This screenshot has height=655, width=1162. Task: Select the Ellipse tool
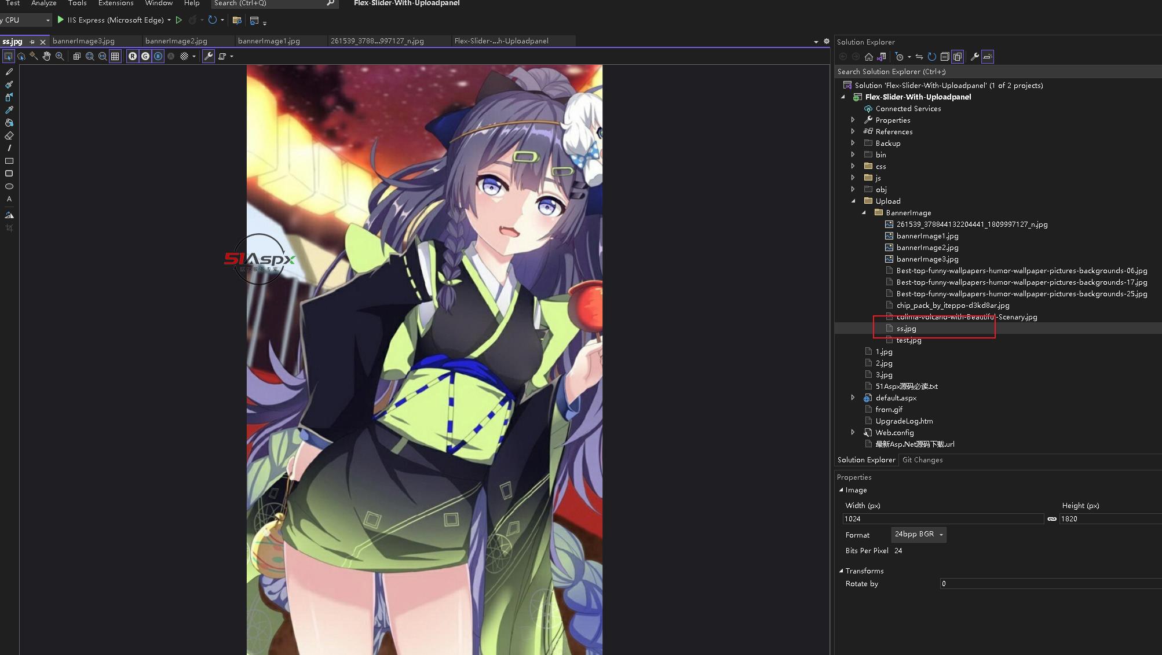tap(9, 186)
